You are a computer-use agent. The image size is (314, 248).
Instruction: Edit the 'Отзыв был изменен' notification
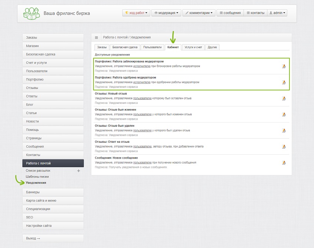click(284, 115)
